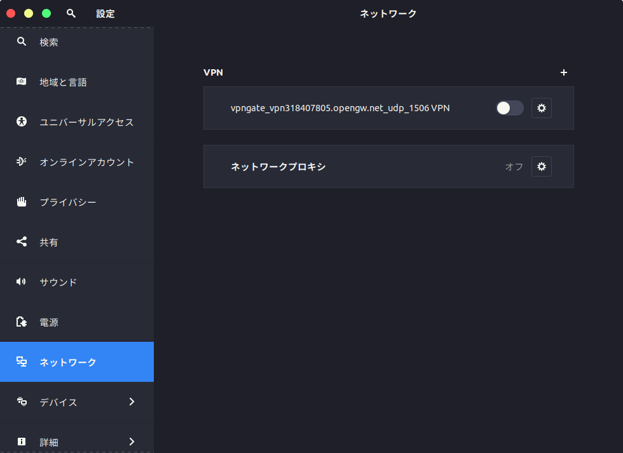Screen dimensions: 623x453
Task: Click the devices icon beside デバイス
Action: 22,402
